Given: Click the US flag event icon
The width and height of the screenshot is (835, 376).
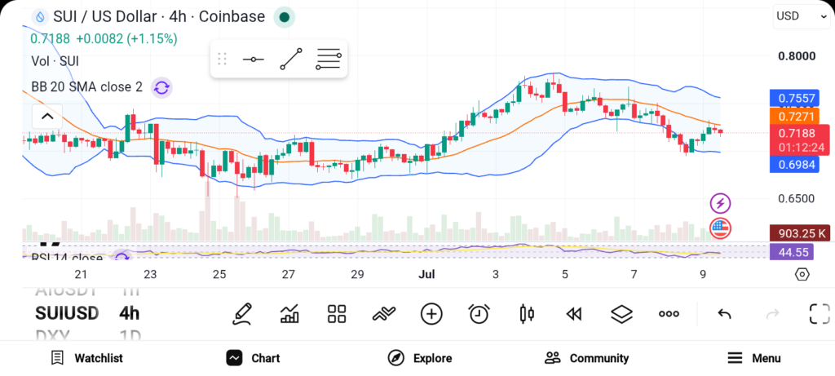Looking at the screenshot, I should click(720, 228).
